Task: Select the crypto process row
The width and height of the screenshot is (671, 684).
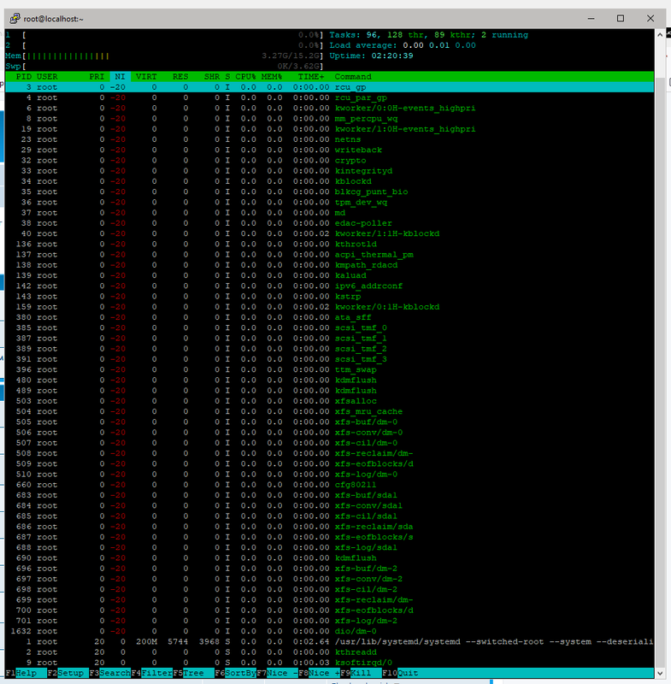Action: (x=329, y=161)
